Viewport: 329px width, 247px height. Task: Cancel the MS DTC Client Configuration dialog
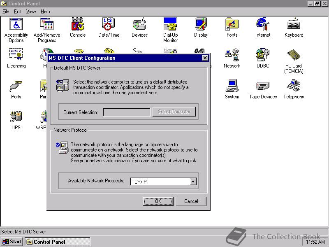click(191, 201)
